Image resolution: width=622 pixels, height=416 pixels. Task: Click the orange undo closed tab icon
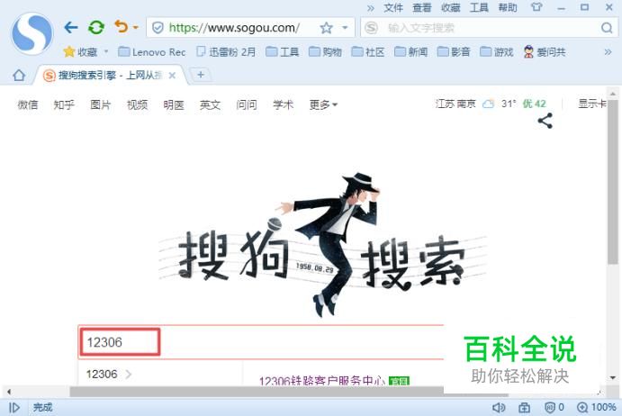point(121,27)
